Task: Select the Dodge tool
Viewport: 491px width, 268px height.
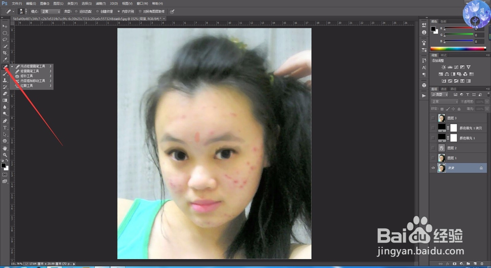Action: (5, 114)
